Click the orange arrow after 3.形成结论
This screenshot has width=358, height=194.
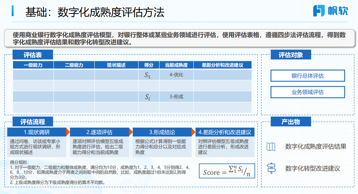coord(194,132)
